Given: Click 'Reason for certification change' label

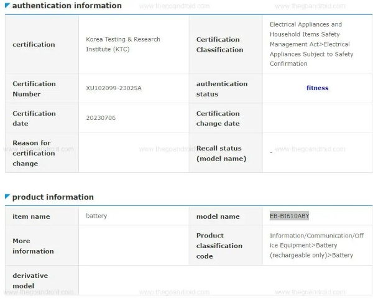Looking at the screenshot, I should [x=34, y=153].
